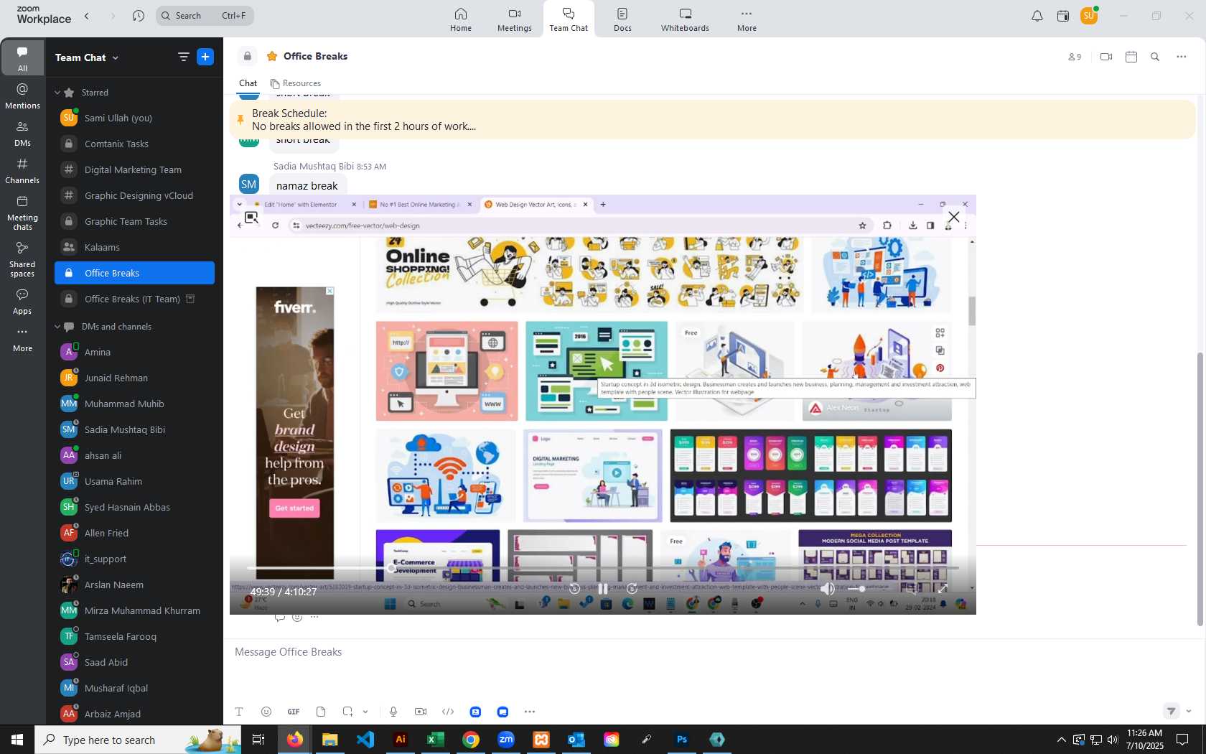Open send options dropdown arrow
The width and height of the screenshot is (1206, 754).
[x=1189, y=711]
